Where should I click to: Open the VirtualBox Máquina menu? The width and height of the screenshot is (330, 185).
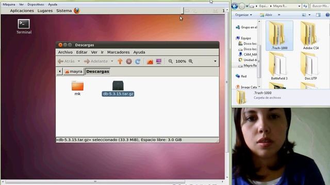point(9,4)
